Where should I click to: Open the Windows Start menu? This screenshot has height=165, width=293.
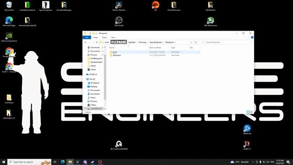tap(4, 162)
